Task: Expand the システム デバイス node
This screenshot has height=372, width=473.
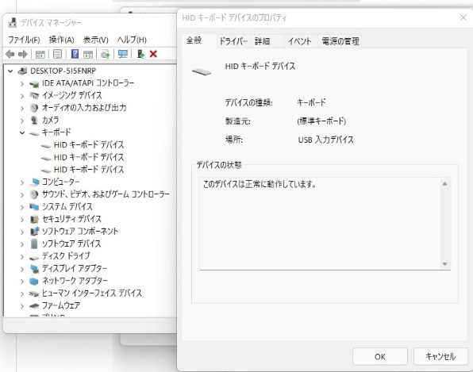Action: (x=22, y=207)
